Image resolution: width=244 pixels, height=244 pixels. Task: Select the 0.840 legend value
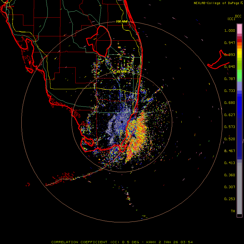pyautogui.click(x=230, y=67)
